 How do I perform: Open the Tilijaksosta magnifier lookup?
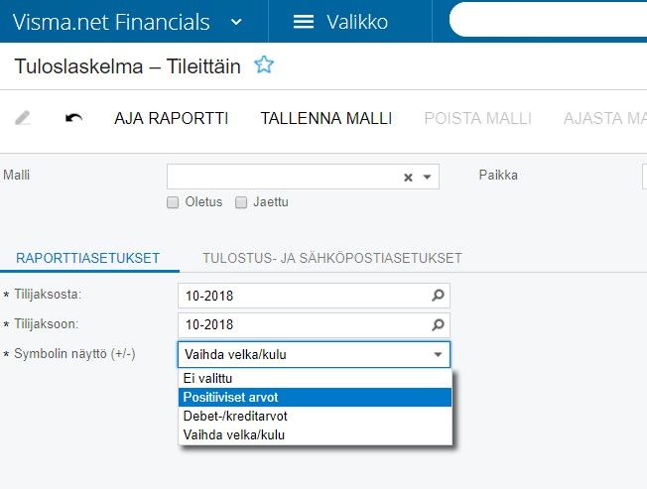(438, 296)
